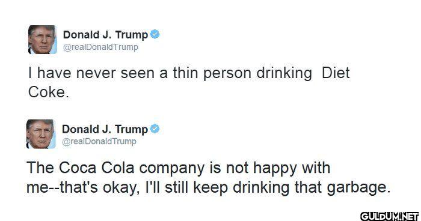Click the verified badge in the first tweet

click(155, 34)
